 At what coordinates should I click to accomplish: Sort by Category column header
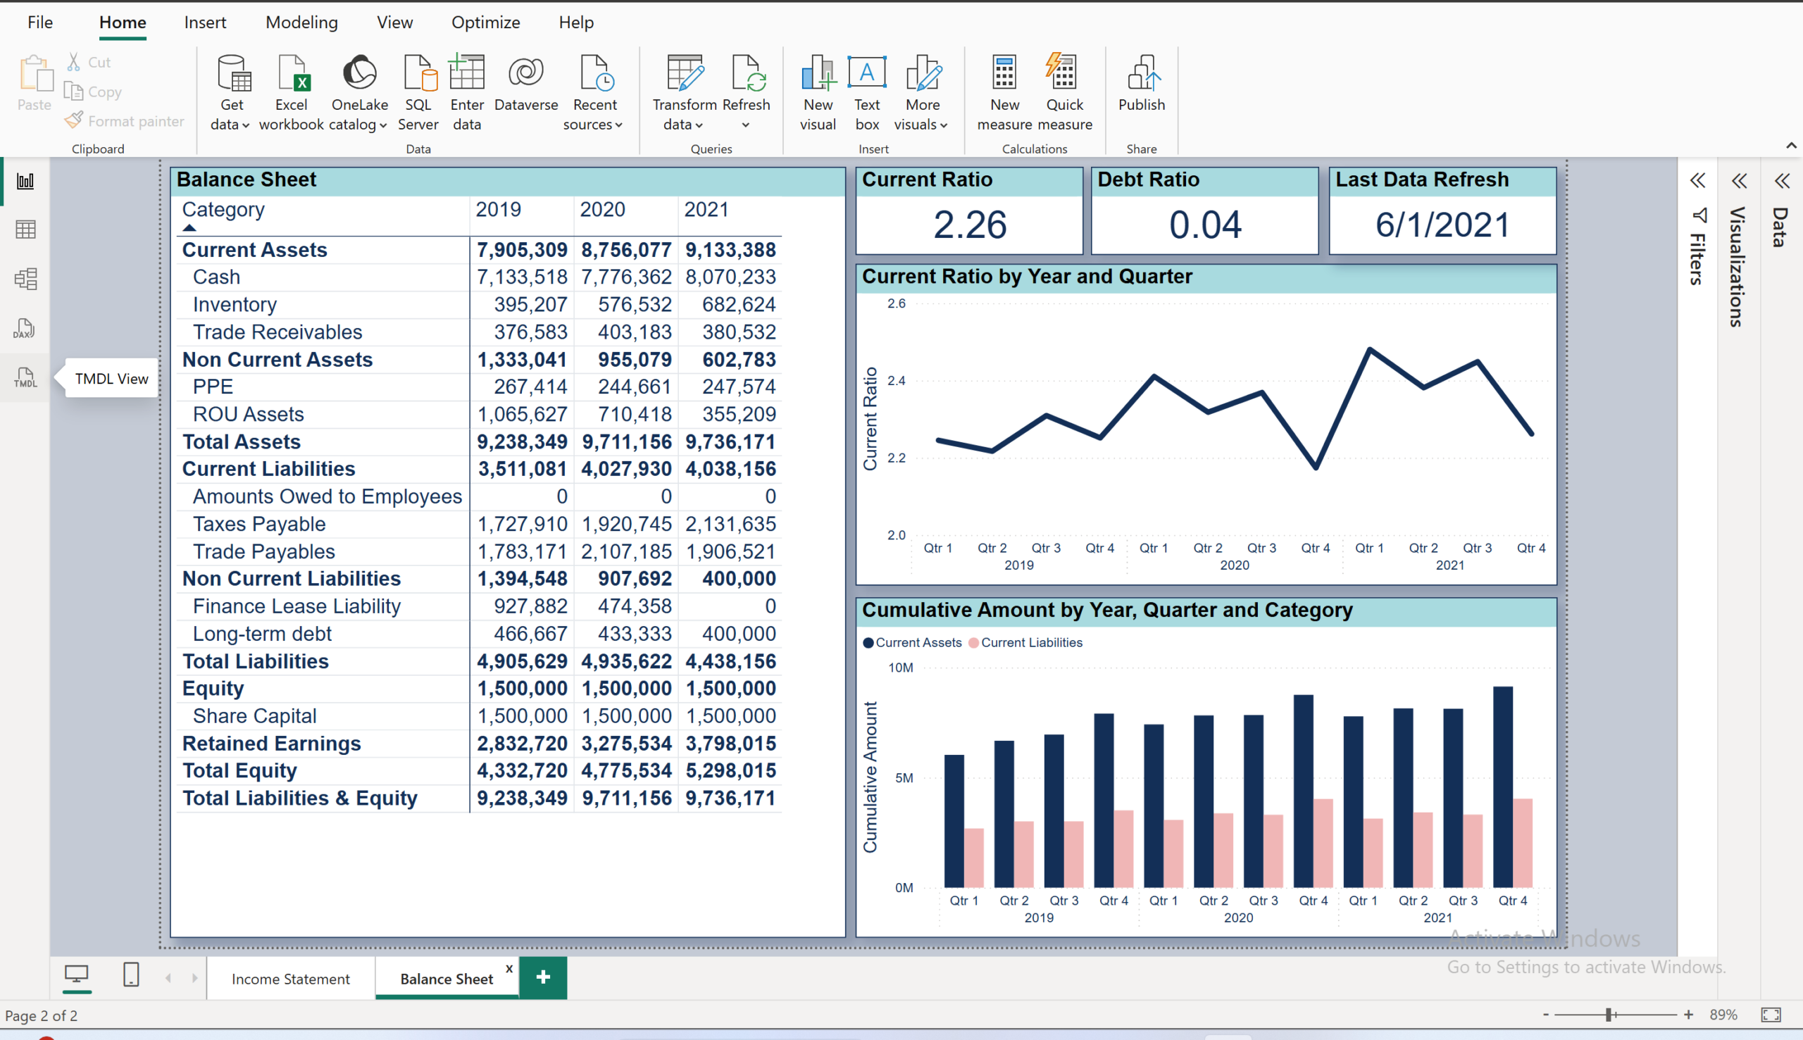(223, 209)
